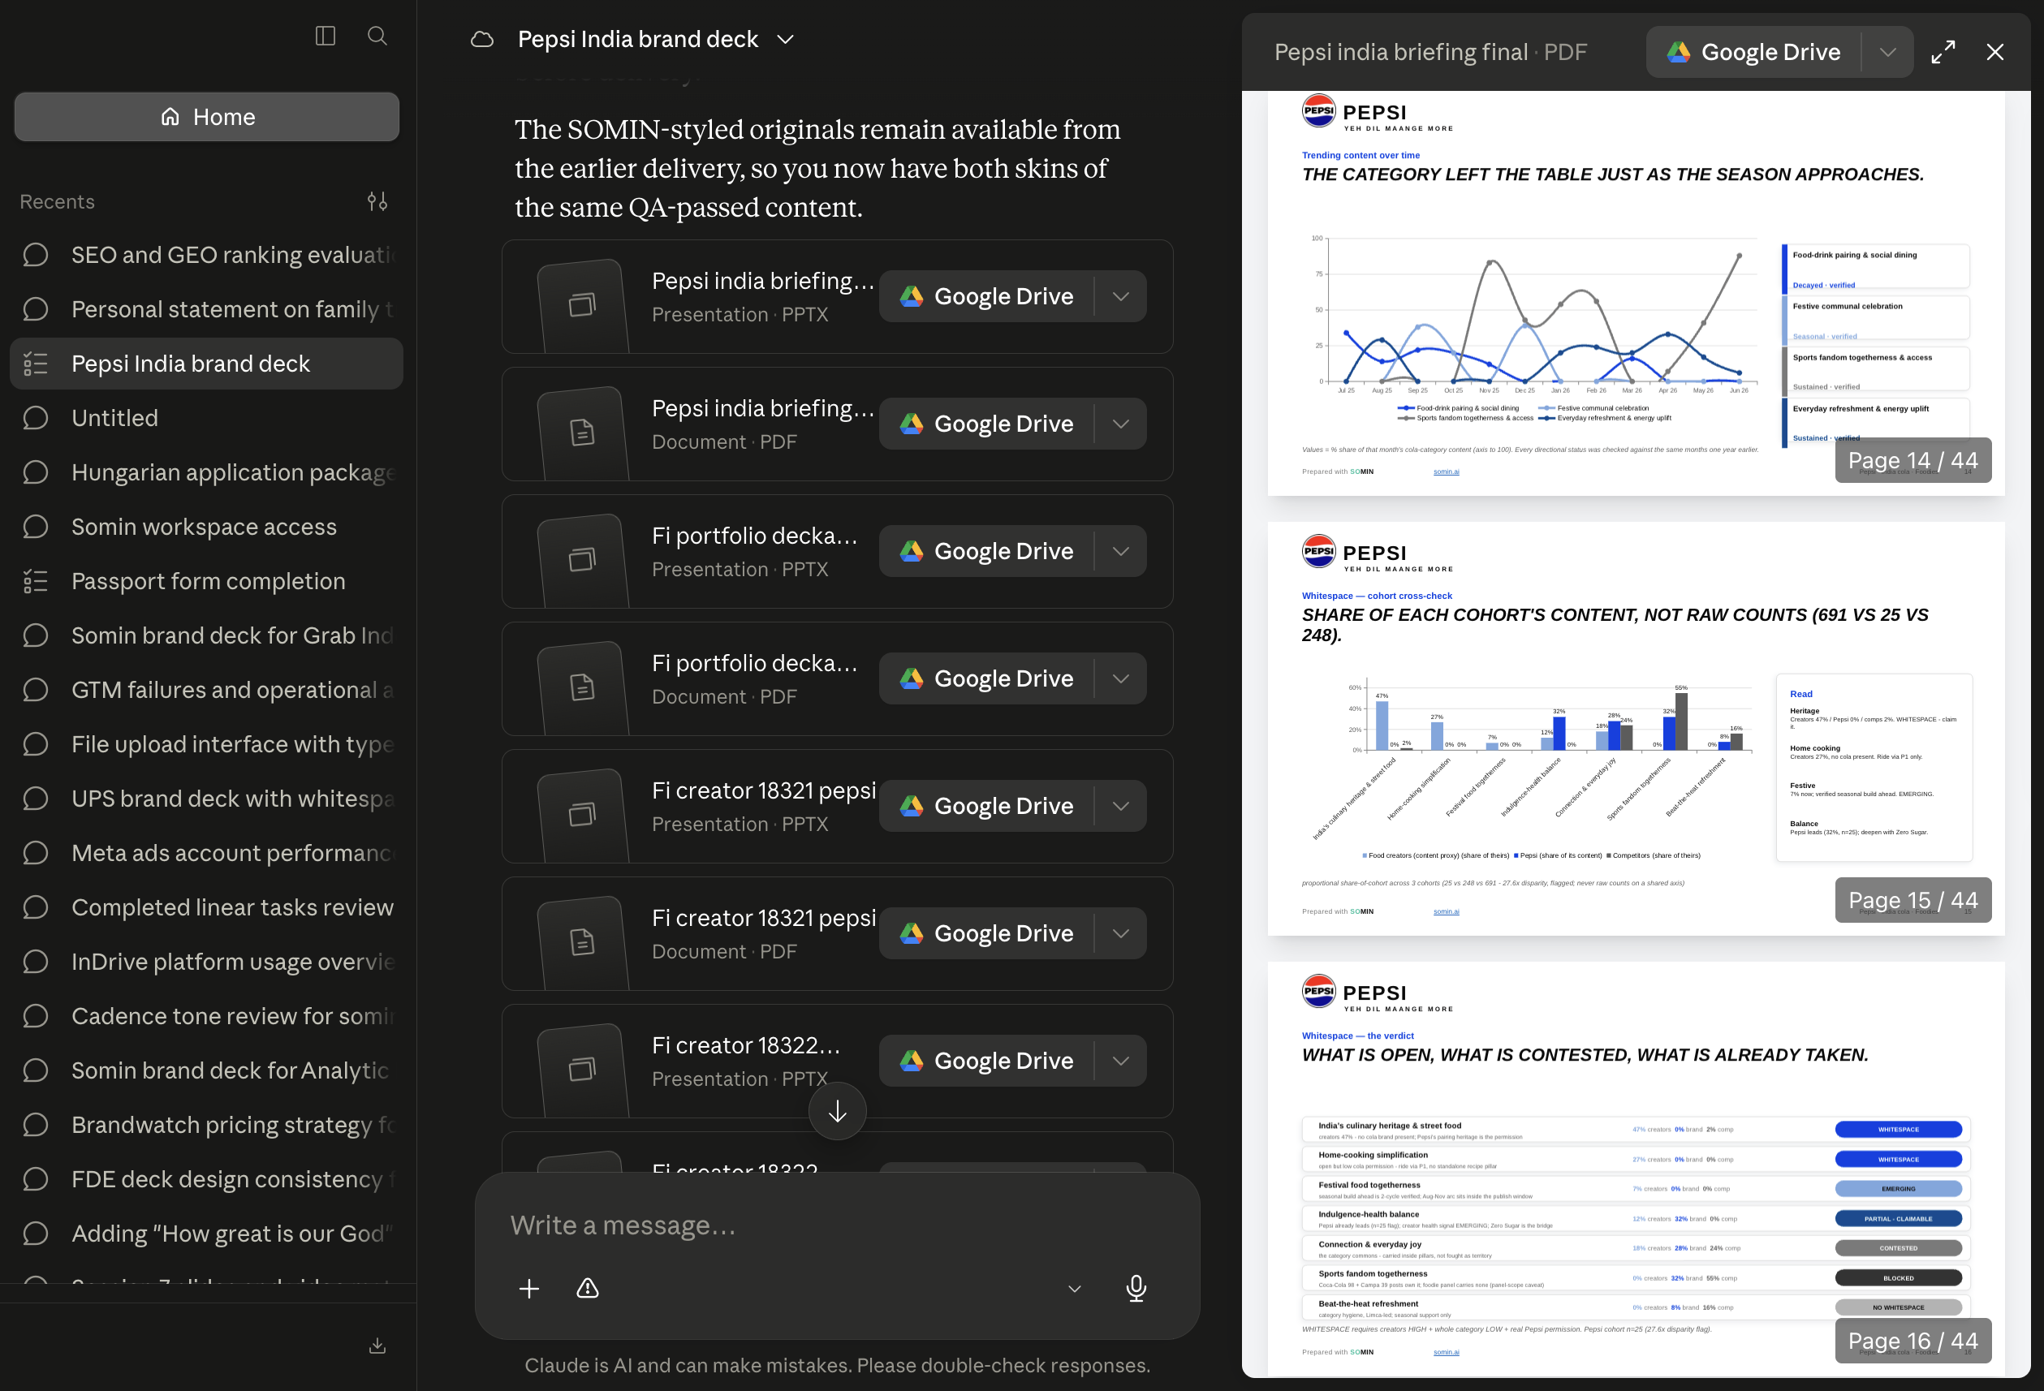
Task: Open the Untitled chat
Action: [x=207, y=418]
